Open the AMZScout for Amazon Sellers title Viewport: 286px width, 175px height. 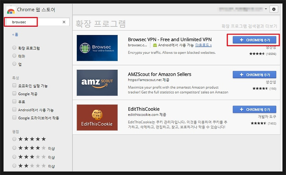(x=159, y=74)
